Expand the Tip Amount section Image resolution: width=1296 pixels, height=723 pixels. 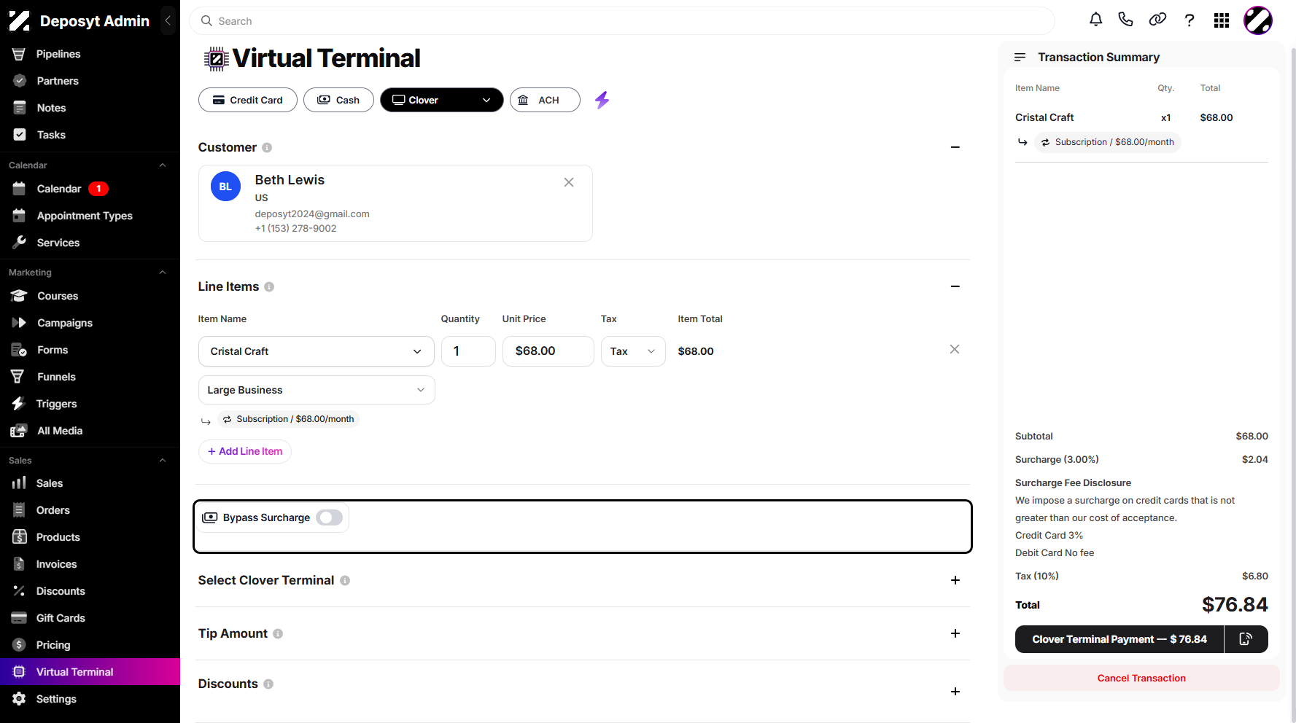click(x=955, y=633)
